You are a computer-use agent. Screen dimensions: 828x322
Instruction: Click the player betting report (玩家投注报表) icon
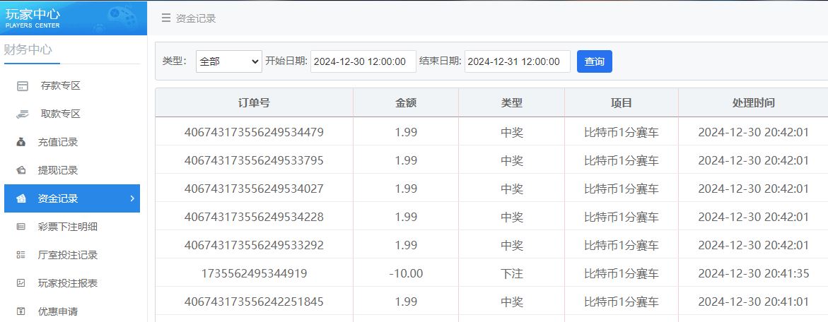pyautogui.click(x=22, y=283)
